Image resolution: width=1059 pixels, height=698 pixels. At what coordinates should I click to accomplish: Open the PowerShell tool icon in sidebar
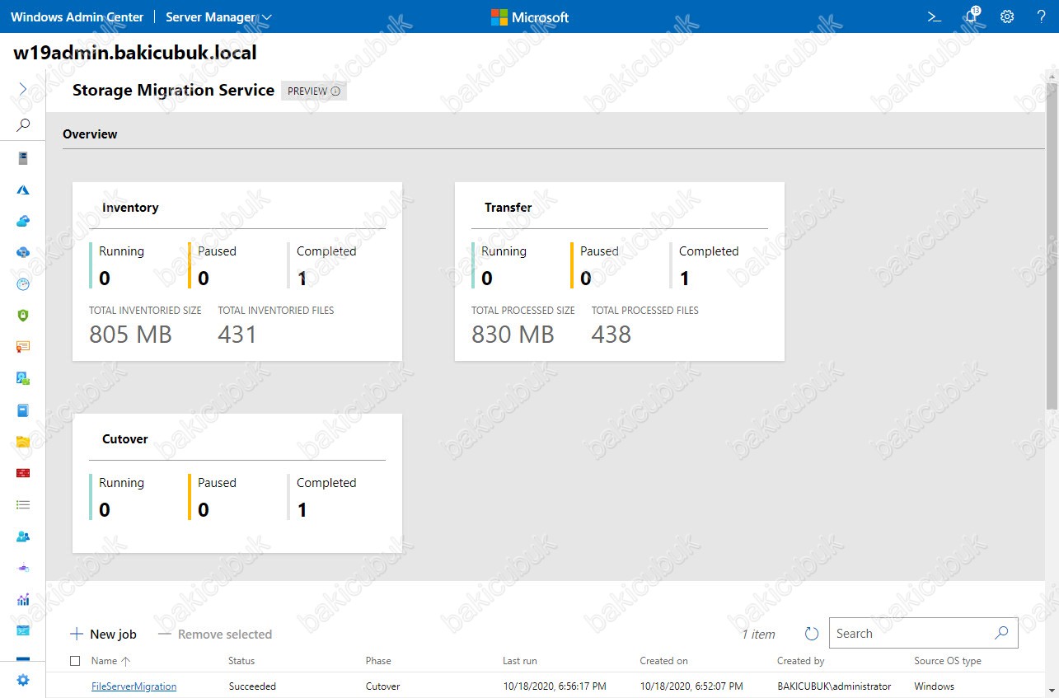tap(23, 630)
